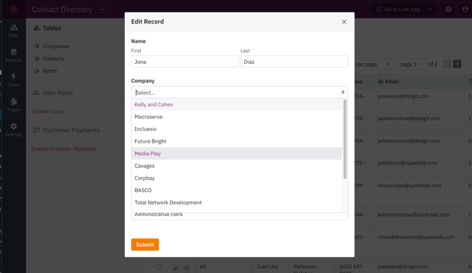Select Corpbay company option
Screen dimensions: 472x273
(x=237, y=178)
